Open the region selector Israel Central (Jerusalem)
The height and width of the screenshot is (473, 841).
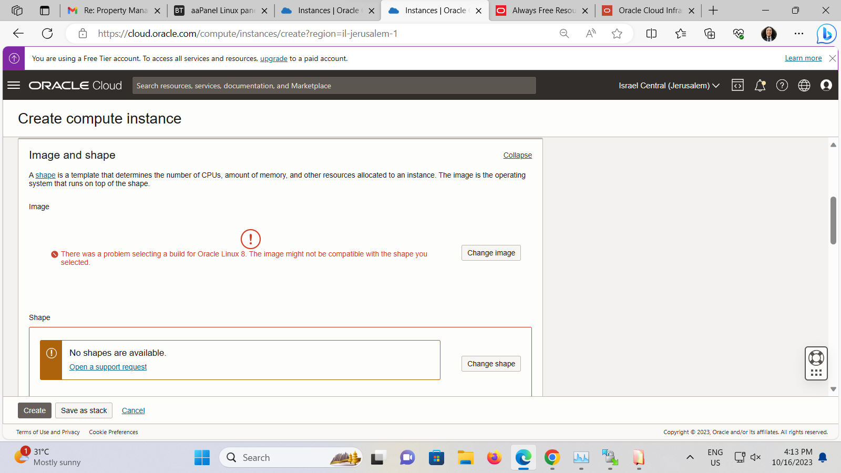(x=669, y=85)
